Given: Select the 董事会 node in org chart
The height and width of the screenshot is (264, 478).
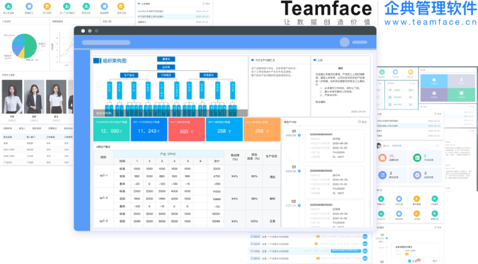Looking at the screenshot, I should pos(166,59).
